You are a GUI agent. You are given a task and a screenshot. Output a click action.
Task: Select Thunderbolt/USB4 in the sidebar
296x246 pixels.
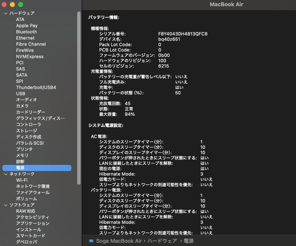pyautogui.click(x=36, y=87)
